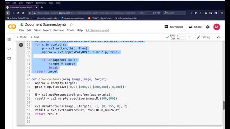The height and width of the screenshot is (129, 230).
Task: Open the color detection colab bookmark
Action: pyautogui.click(x=126, y=18)
